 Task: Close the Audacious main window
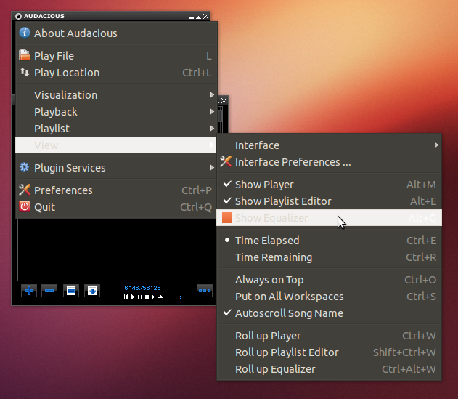coord(206,17)
